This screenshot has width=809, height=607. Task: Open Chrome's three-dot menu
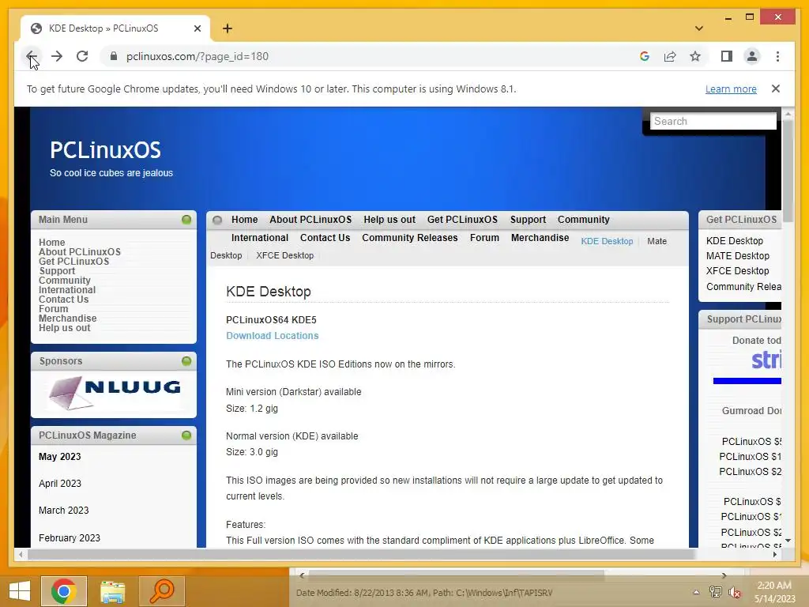(777, 56)
